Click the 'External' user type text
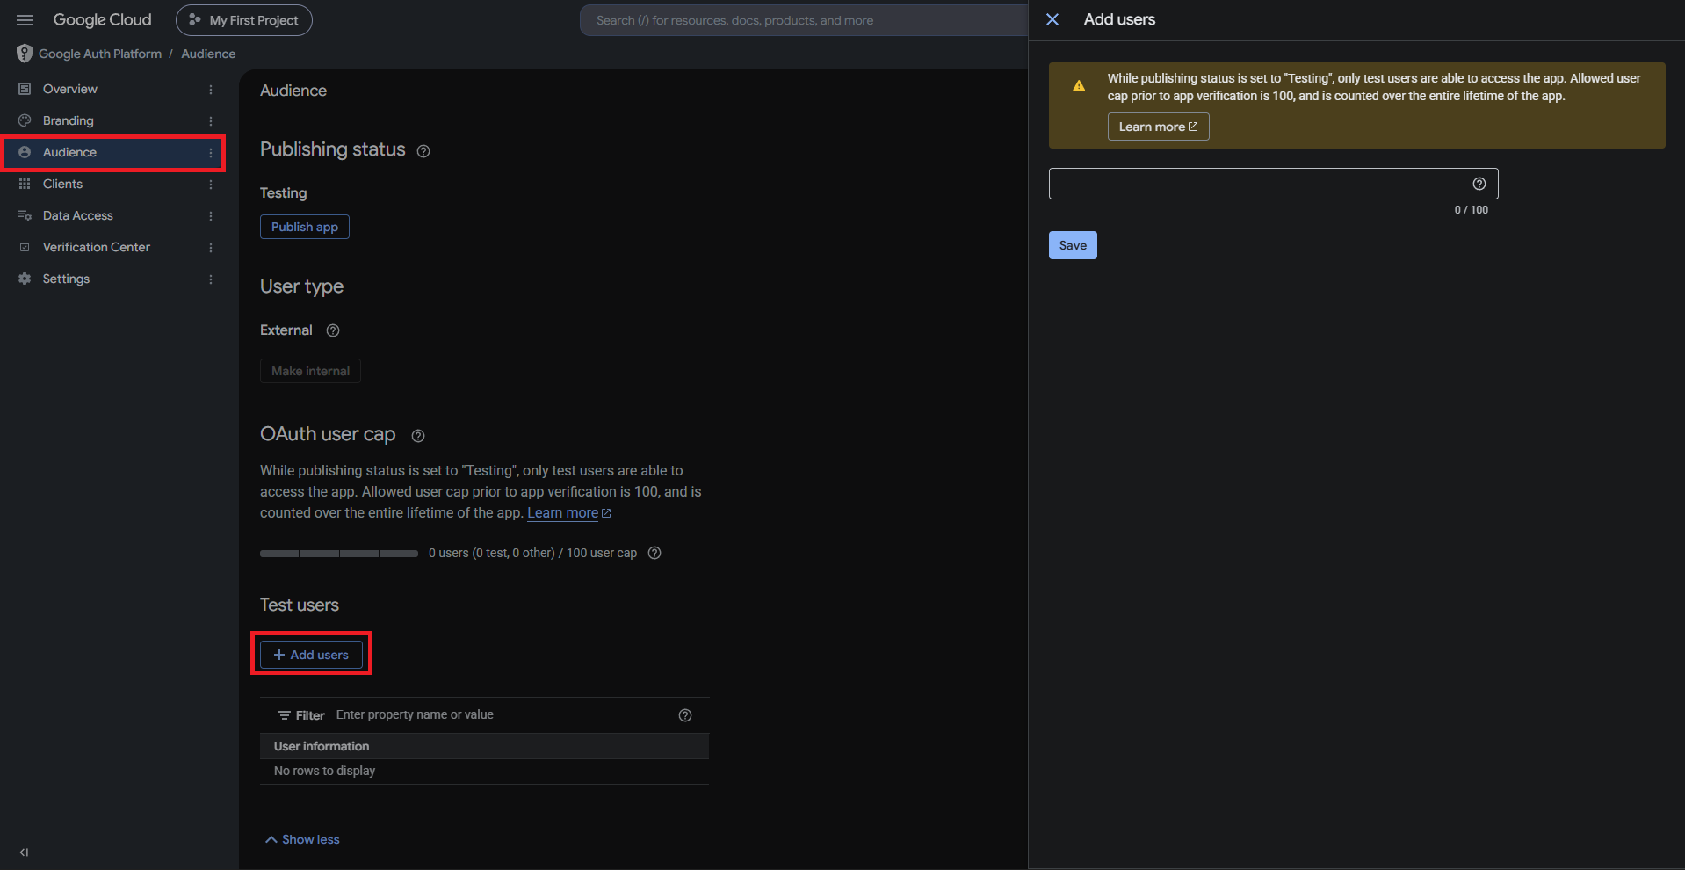The width and height of the screenshot is (1685, 870). [286, 330]
